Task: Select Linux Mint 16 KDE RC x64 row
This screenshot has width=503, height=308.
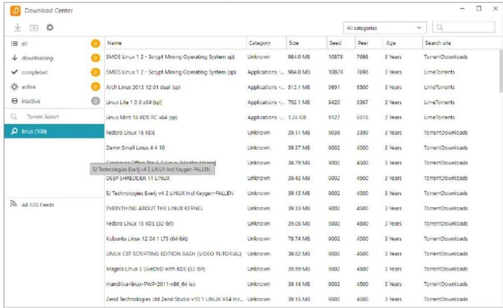Action: click(302, 117)
